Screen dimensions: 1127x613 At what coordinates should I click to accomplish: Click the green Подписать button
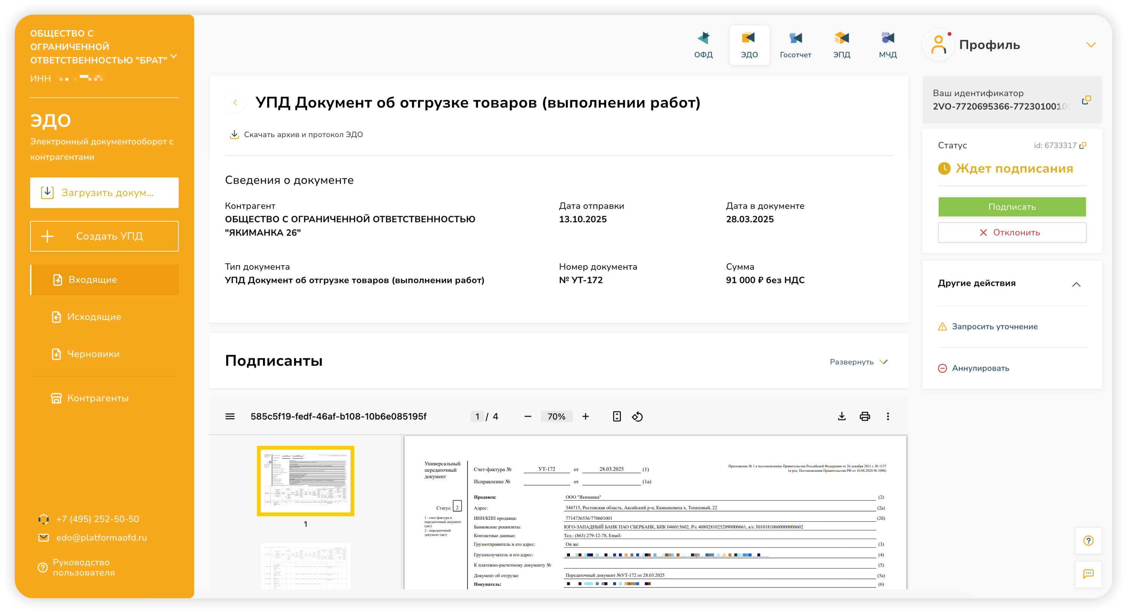click(x=1012, y=207)
